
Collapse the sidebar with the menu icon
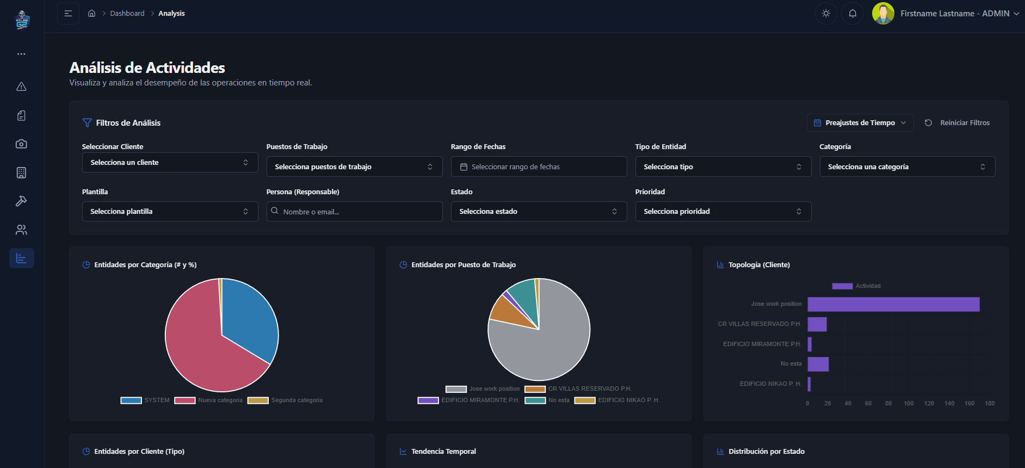[x=68, y=14]
